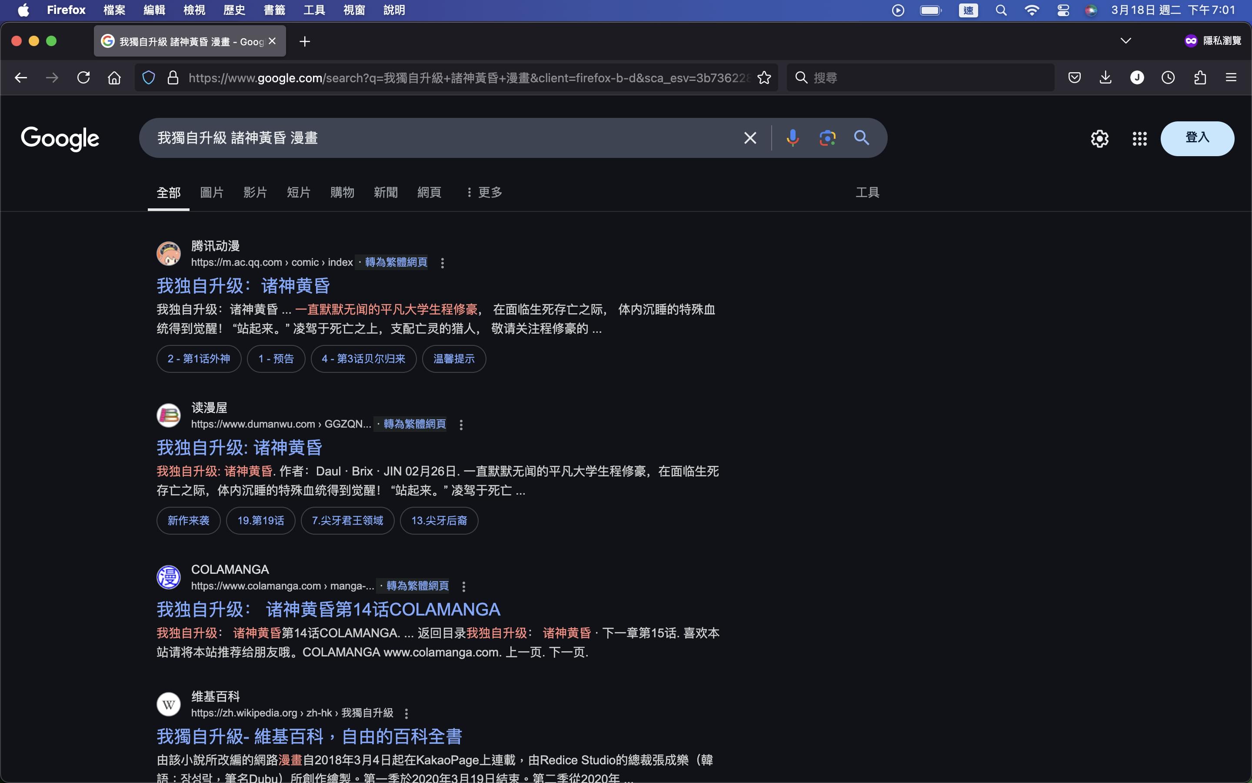
Task: Switch to the 網頁 tab
Action: tap(430, 193)
